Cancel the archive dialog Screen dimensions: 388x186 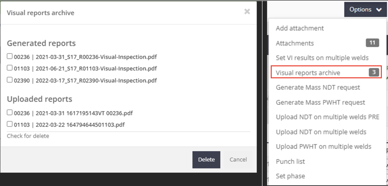pyautogui.click(x=238, y=160)
